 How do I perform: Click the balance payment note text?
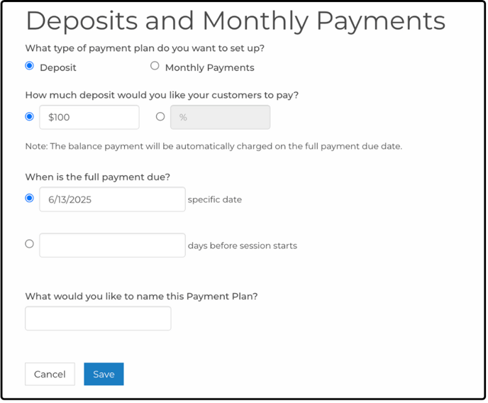coord(213,146)
